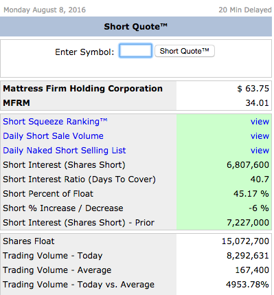Click the value 40.7
The width and height of the screenshot is (274, 295).
[260, 179]
